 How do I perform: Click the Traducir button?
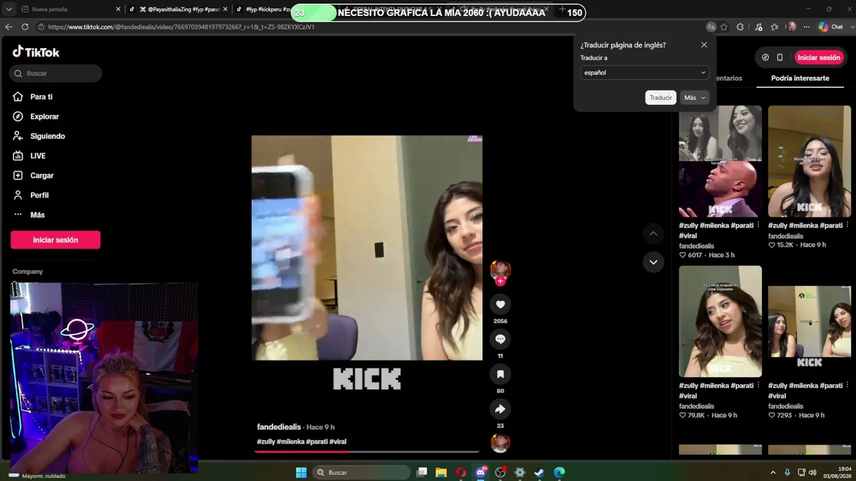(661, 98)
